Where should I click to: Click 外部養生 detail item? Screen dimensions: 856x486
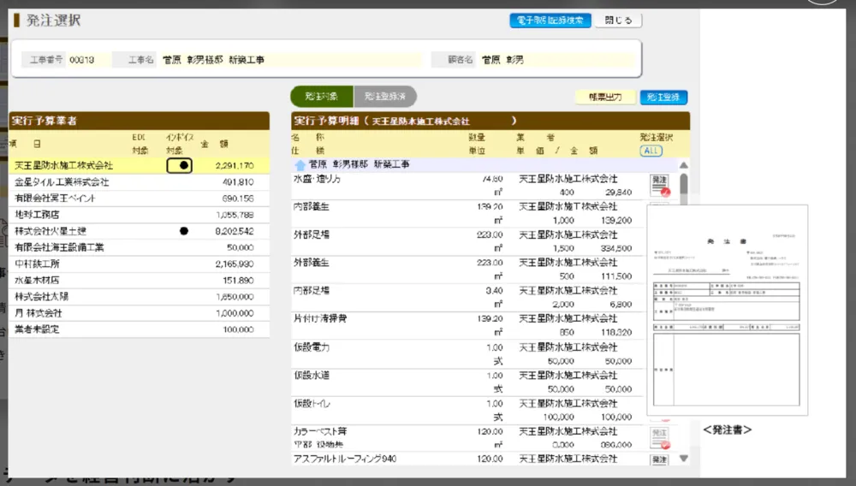[312, 263]
